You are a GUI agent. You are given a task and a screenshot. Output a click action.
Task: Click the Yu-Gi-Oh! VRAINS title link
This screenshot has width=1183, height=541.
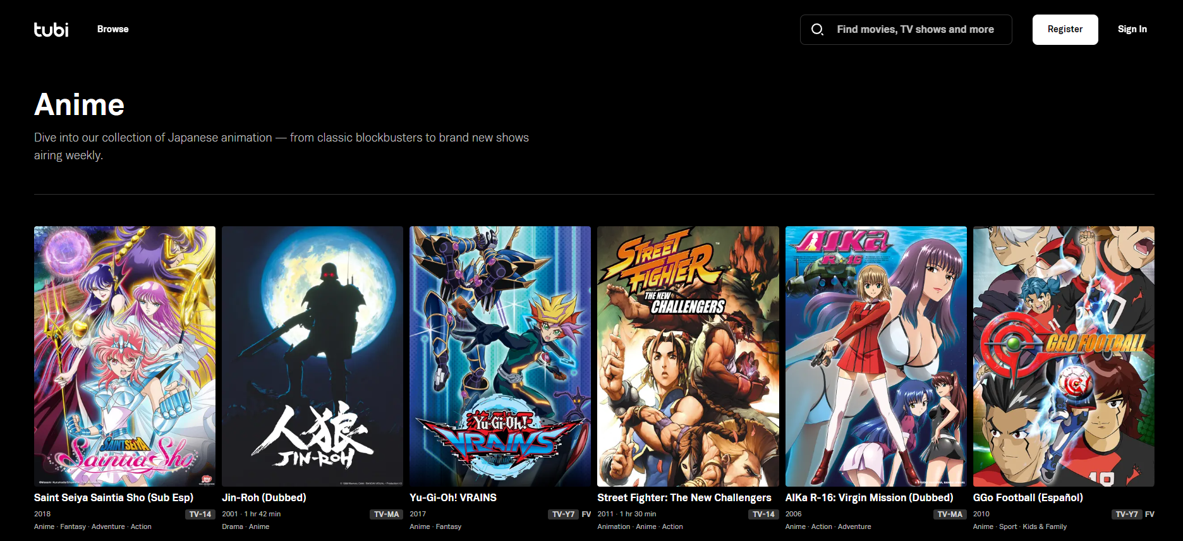click(453, 497)
